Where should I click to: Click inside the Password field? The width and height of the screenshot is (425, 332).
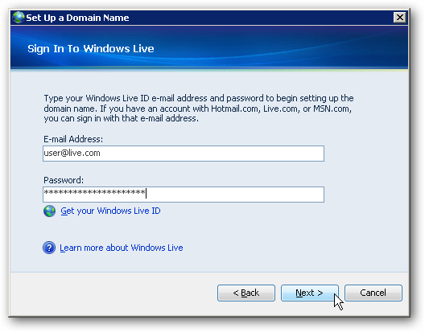pyautogui.click(x=184, y=195)
